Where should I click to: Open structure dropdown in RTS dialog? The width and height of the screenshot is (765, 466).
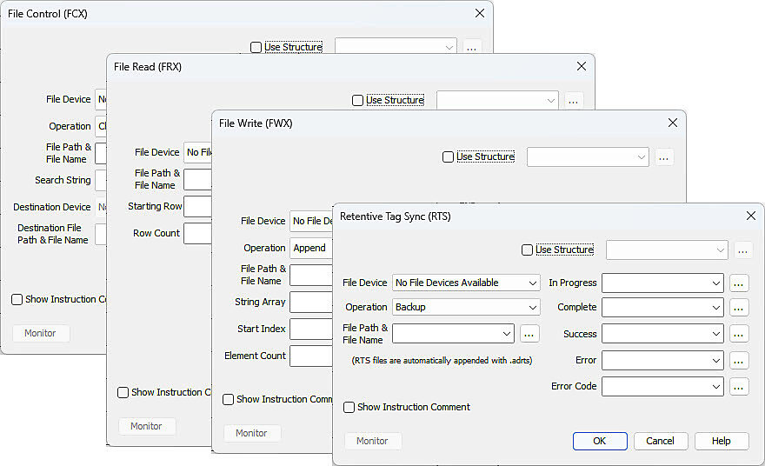pyautogui.click(x=667, y=250)
